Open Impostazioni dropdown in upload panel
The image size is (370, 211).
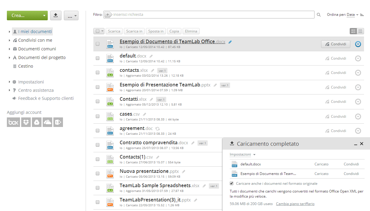243,154
